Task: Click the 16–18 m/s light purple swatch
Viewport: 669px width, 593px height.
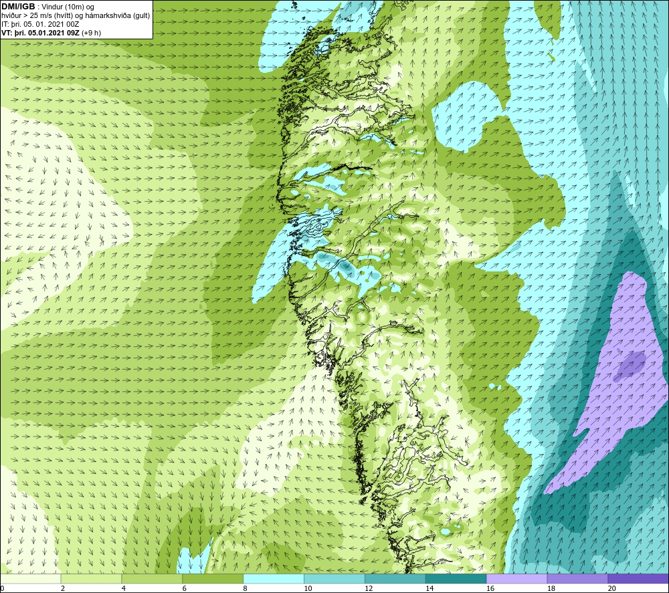Action: coord(516,578)
